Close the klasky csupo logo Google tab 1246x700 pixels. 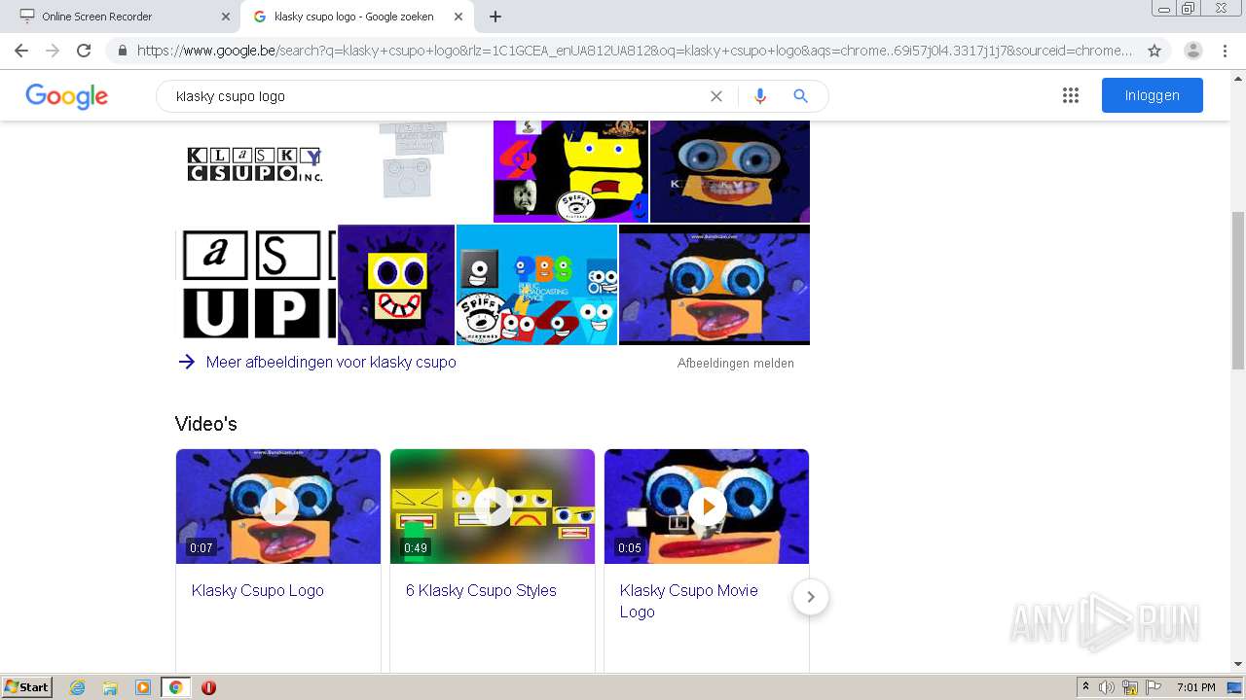coord(458,17)
